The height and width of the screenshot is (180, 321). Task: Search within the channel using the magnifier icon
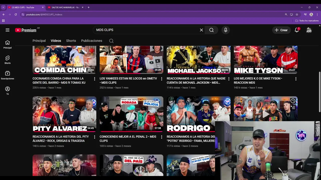111,41
